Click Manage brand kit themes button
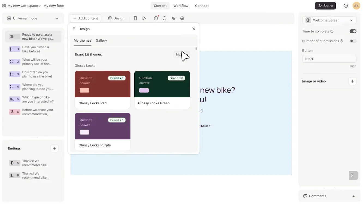The width and height of the screenshot is (363, 206). (x=182, y=54)
